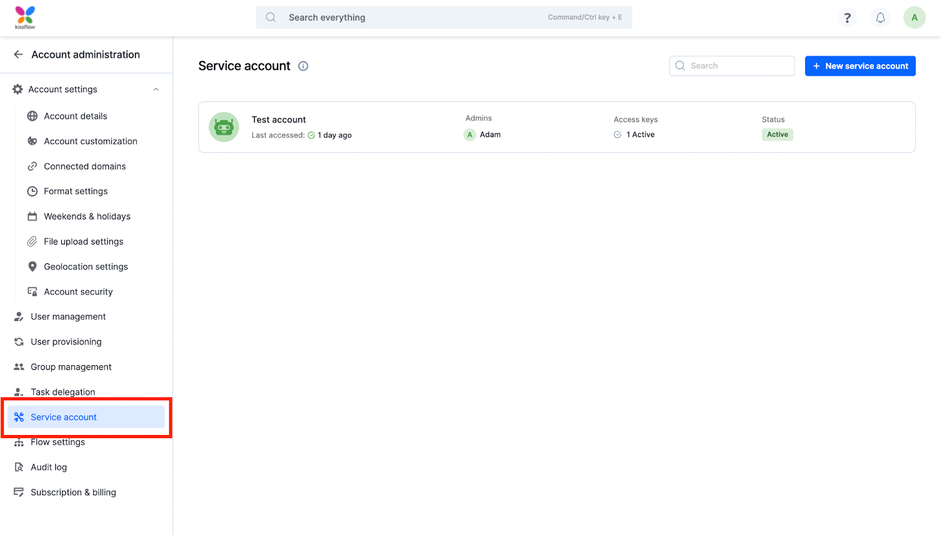Click the Adam admin avatar A
The width and height of the screenshot is (941, 535).
[x=470, y=135]
